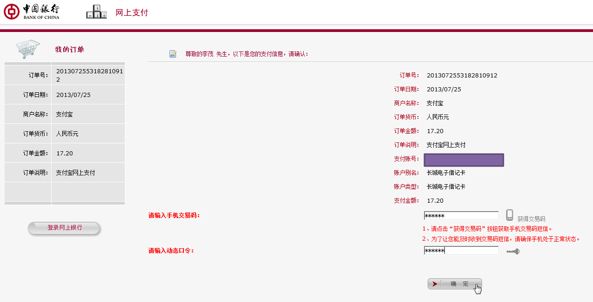The height and width of the screenshot is (302, 593).
Task: Focus the 手机交易码 input field
Action: pos(461,216)
